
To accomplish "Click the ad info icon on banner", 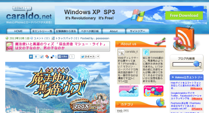I will pos(205,7).
